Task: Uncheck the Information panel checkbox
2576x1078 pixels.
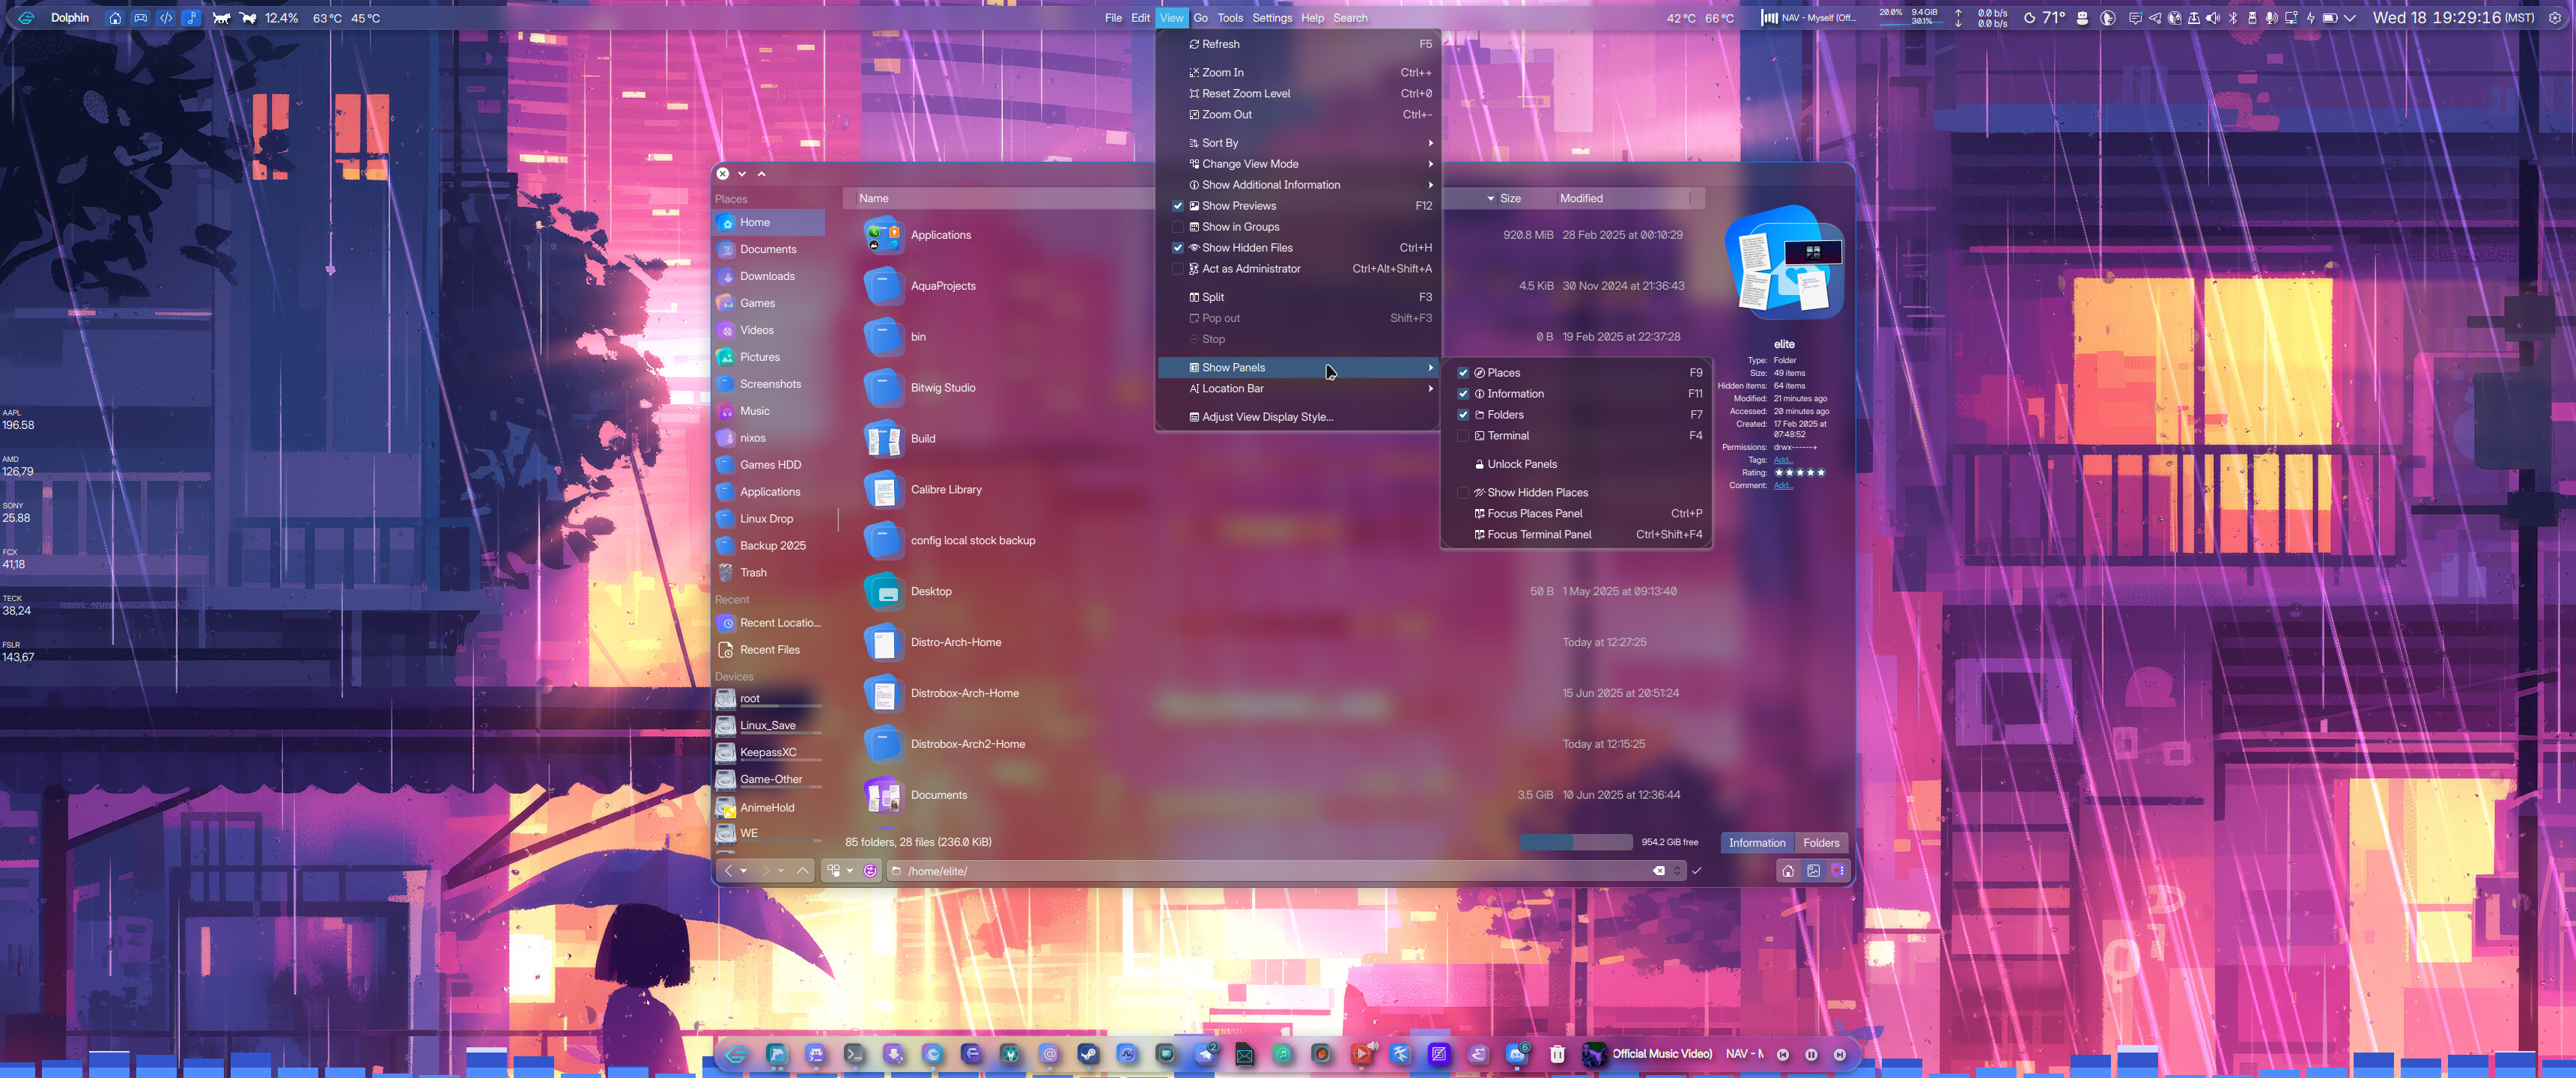Action: tap(1463, 394)
